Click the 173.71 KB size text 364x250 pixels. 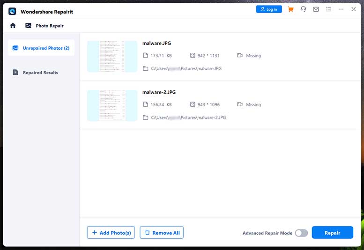point(161,56)
